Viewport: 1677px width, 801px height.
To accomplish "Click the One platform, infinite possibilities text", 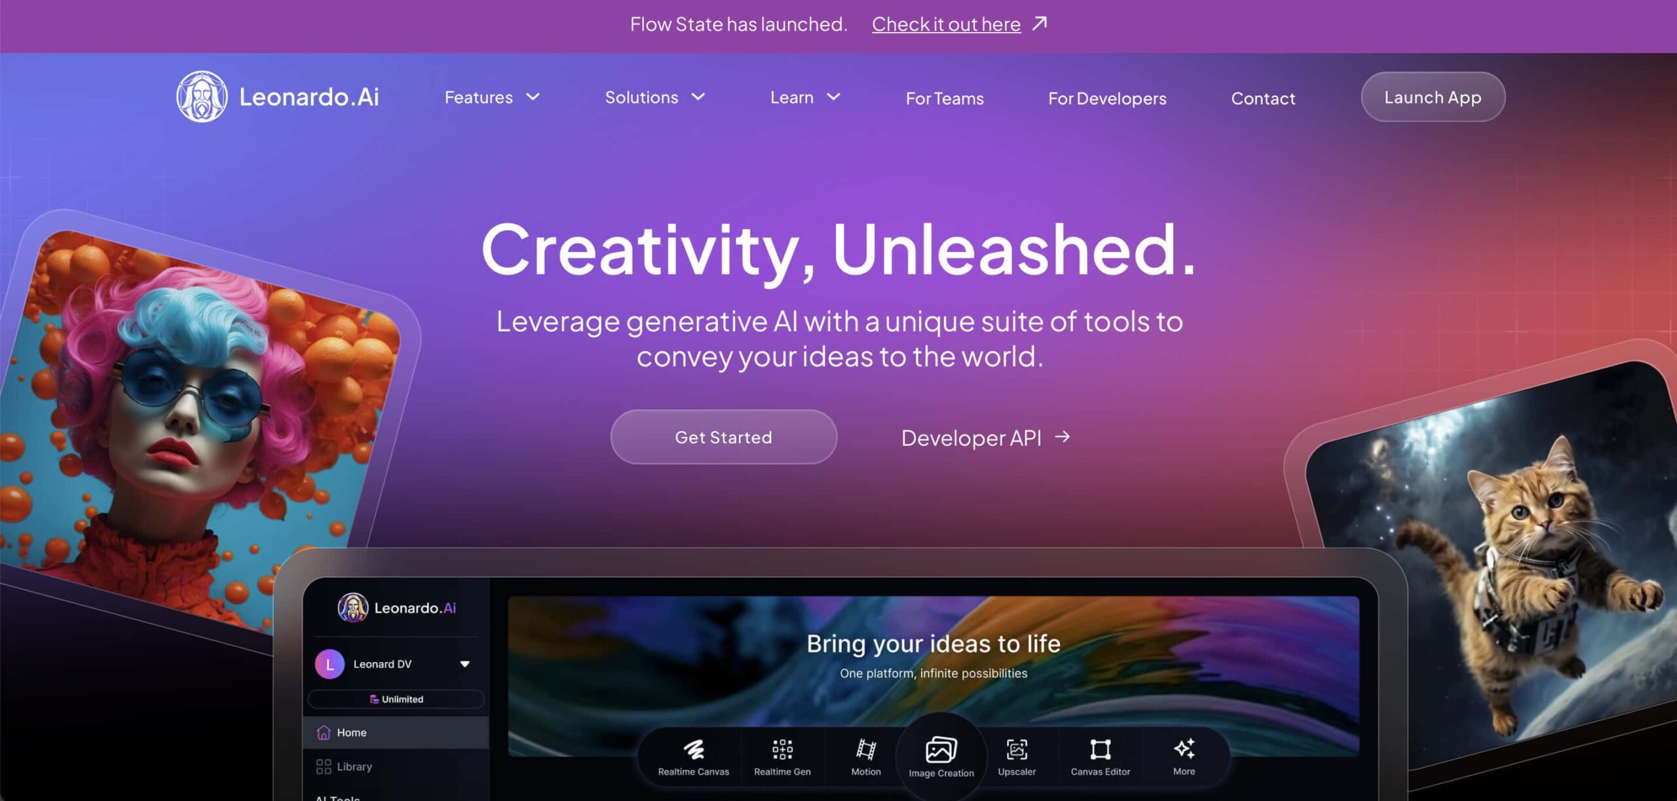I will 933,673.
